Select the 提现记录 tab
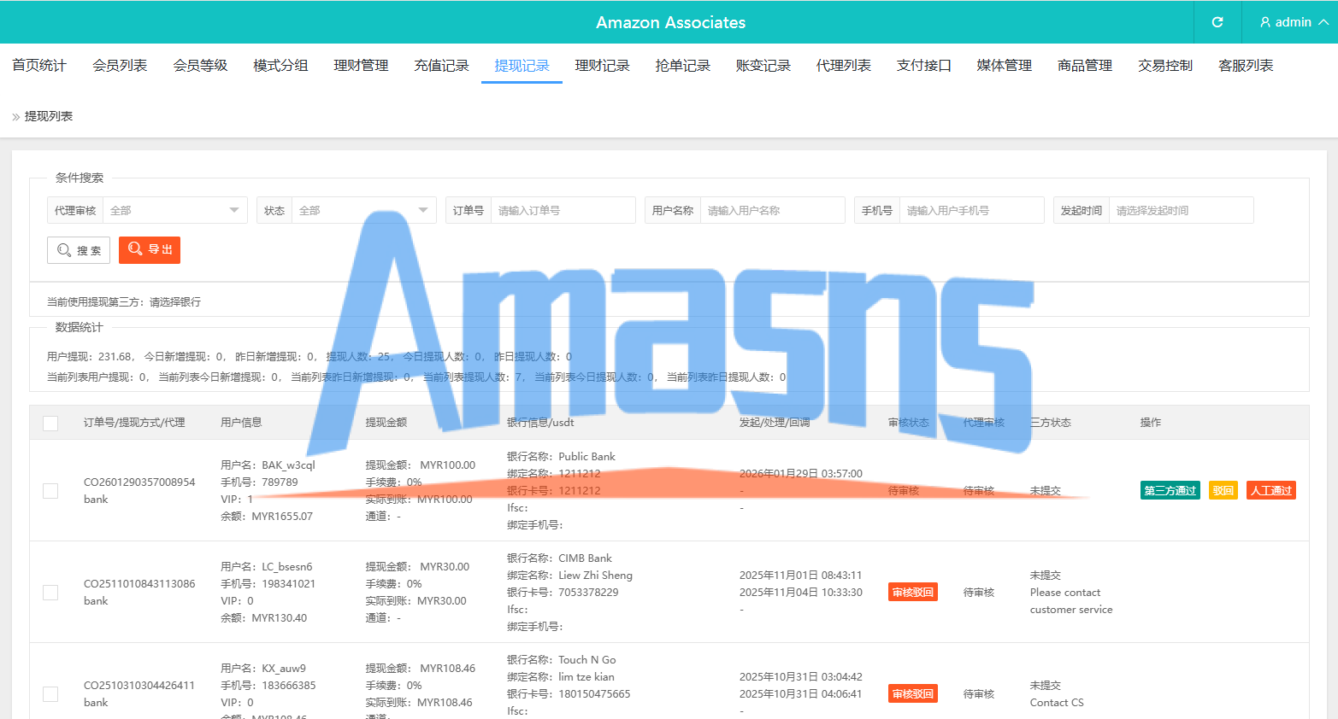This screenshot has height=719, width=1338. (x=522, y=65)
